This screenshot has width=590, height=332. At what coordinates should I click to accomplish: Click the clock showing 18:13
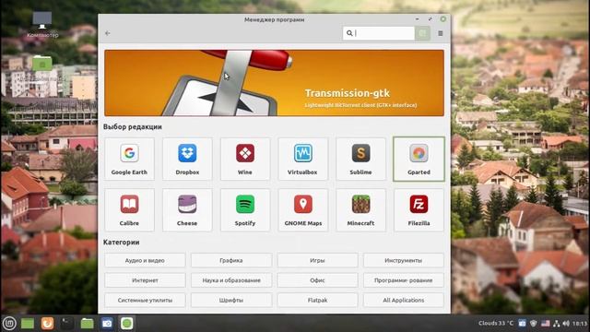[x=580, y=324]
